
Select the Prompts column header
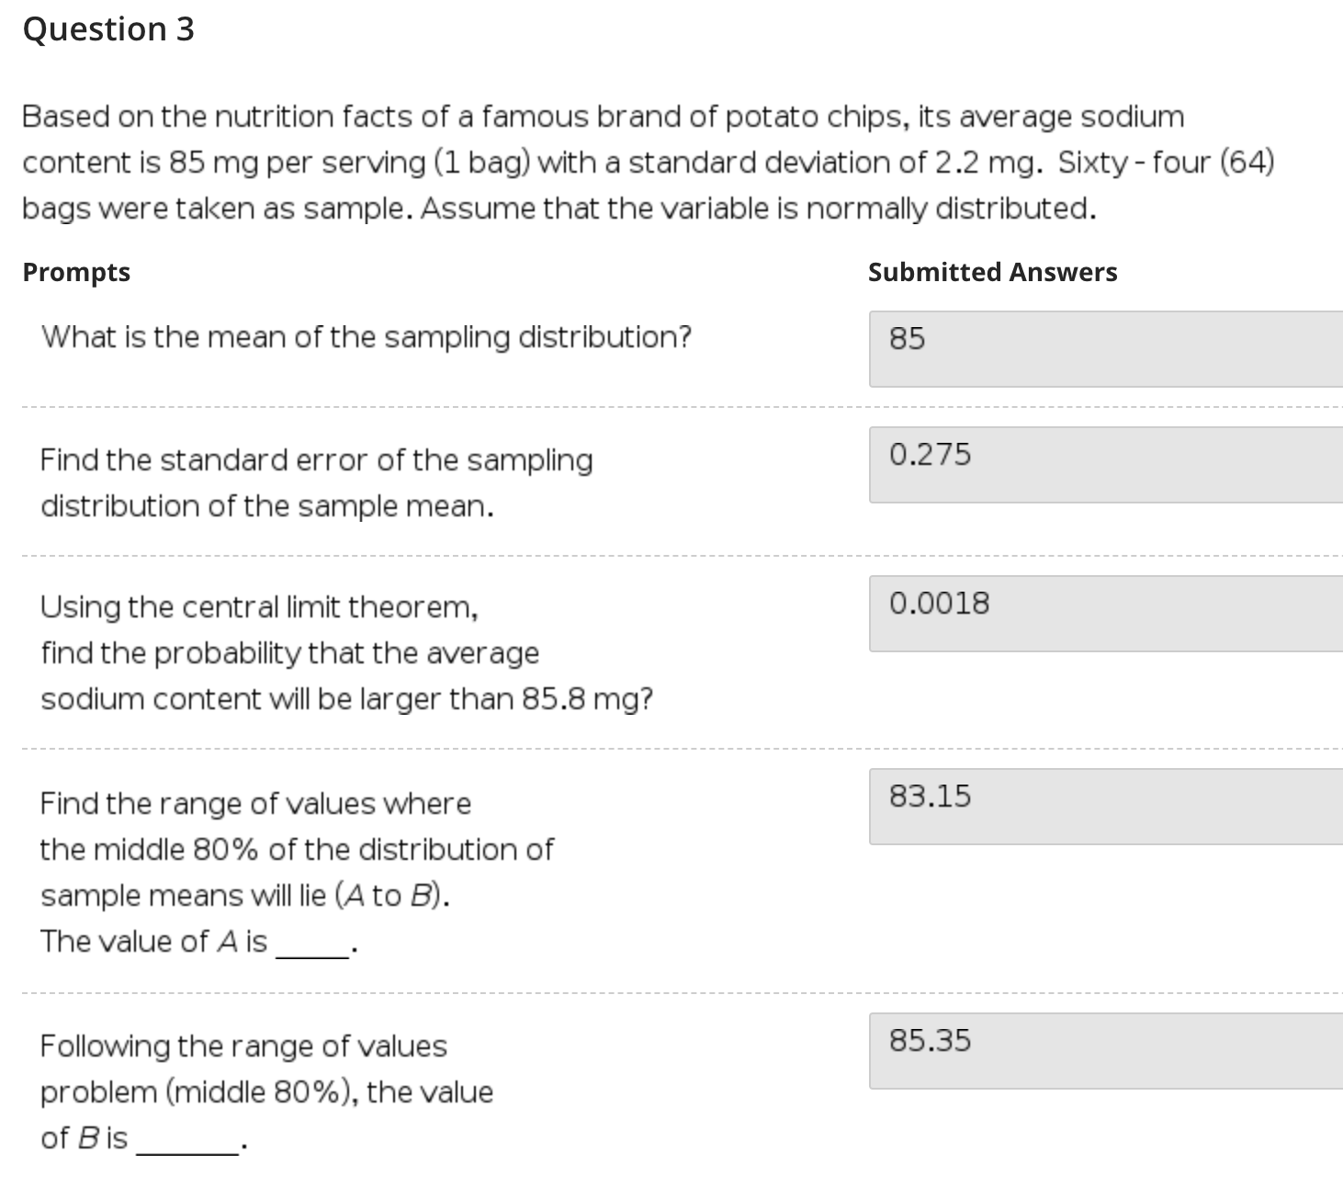(76, 272)
